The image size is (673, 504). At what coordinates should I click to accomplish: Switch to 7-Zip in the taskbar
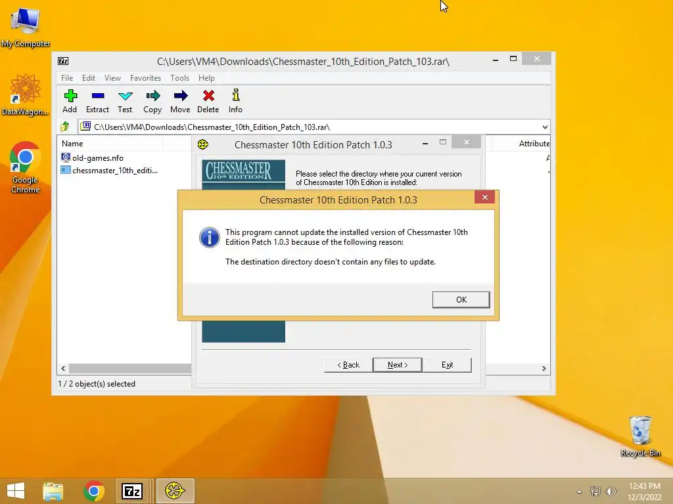tap(132, 491)
